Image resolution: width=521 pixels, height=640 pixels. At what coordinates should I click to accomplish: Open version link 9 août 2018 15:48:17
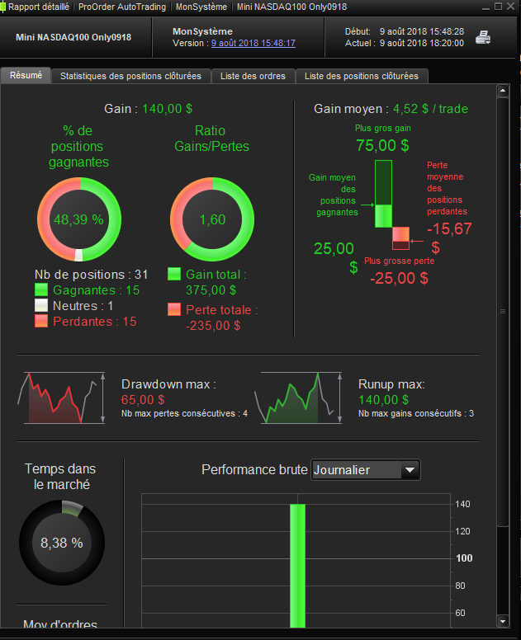pyautogui.click(x=253, y=43)
